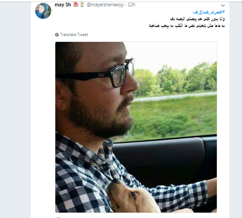Screen dimensions: 242x218
Task: Click the second line of Arabic tweet text
Action: [x=187, y=26]
